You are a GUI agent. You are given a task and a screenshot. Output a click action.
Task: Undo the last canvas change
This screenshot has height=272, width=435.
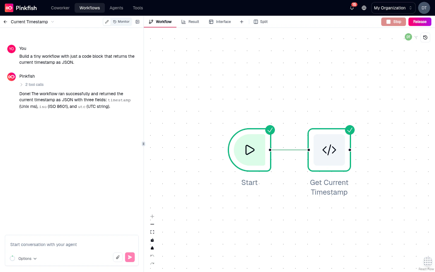point(152,256)
